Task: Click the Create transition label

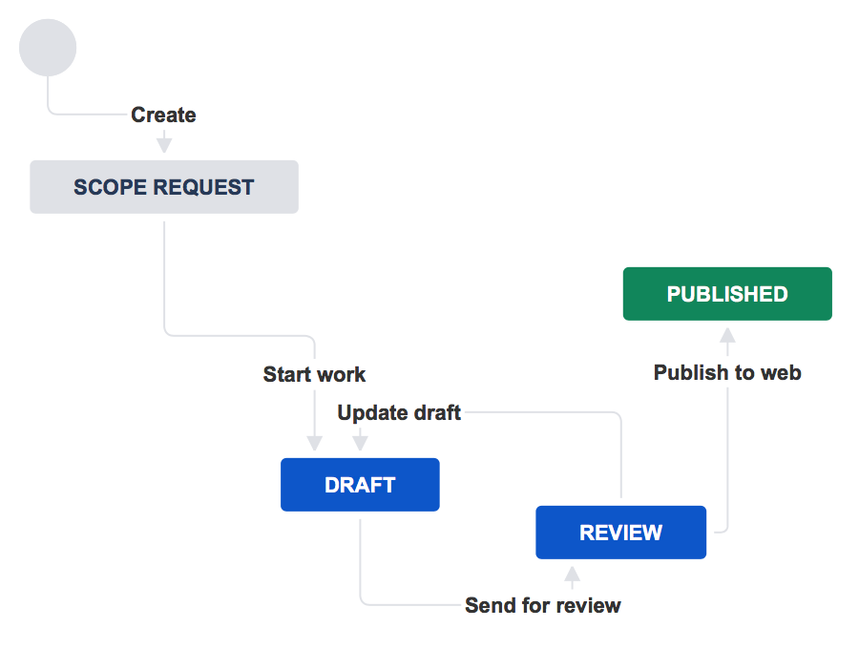Action: 162,115
